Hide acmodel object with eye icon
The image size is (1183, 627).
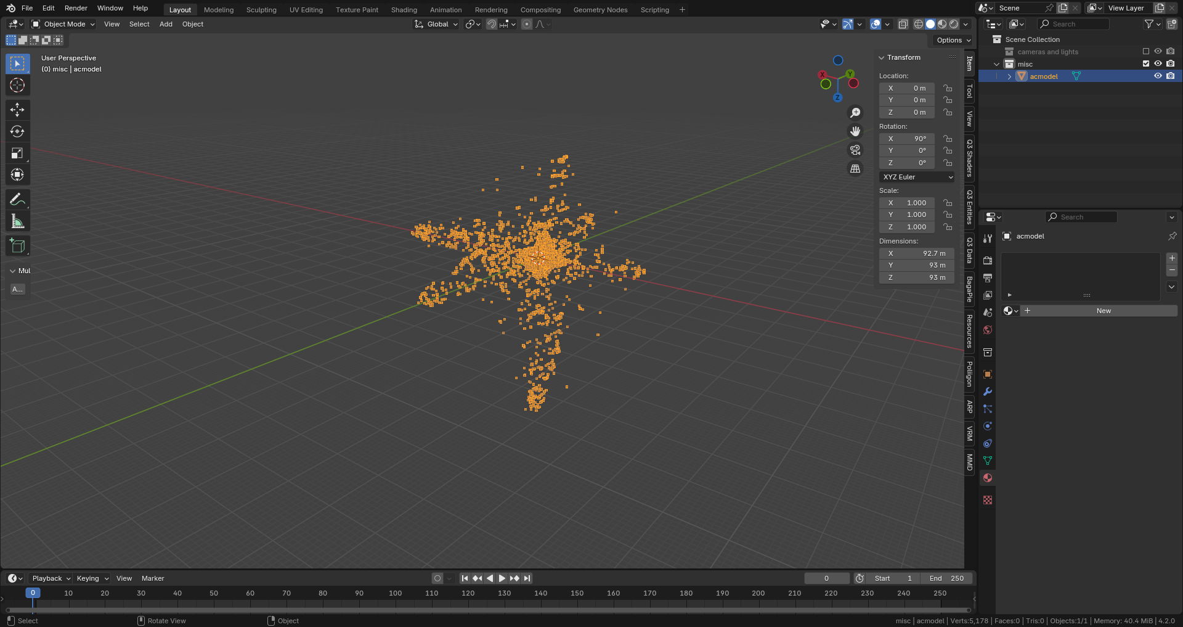(x=1158, y=76)
